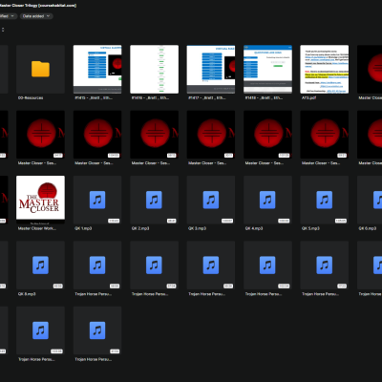Click the QK 3.mp3 file name
Image resolution: width=382 pixels, height=382 pixels.
[197, 228]
